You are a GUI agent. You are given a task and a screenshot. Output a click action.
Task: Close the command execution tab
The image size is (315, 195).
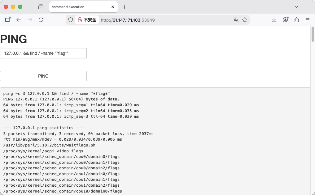tap(113, 7)
